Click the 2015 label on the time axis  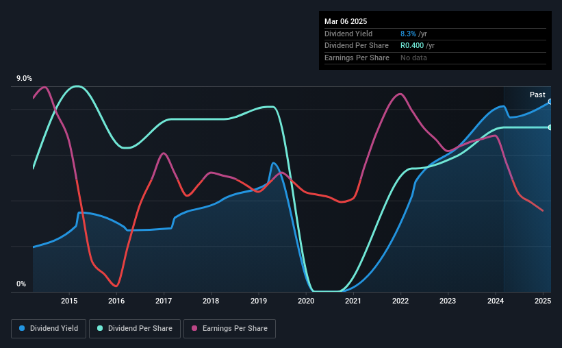tap(69, 301)
